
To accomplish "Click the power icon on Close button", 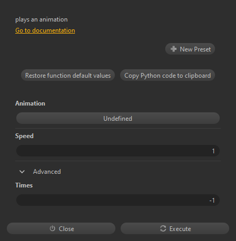I will tap(52, 228).
